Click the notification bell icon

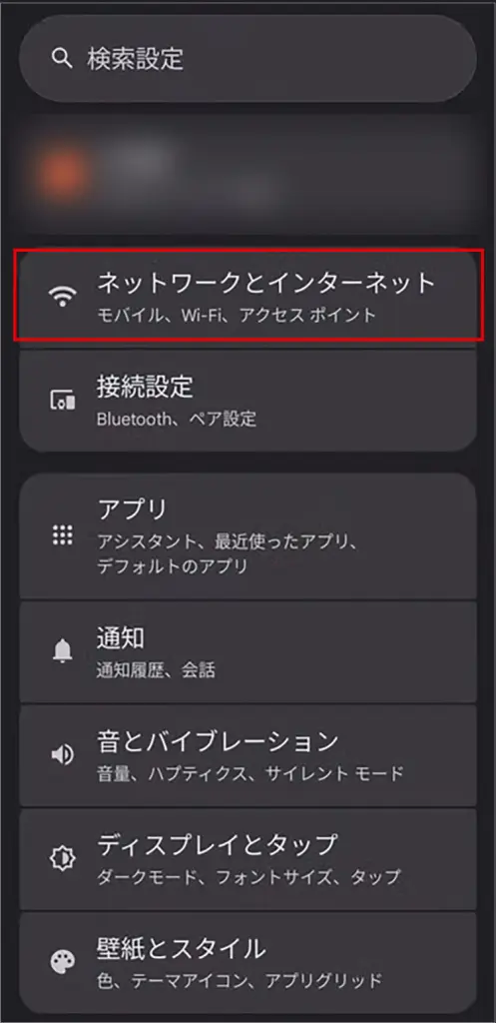(63, 650)
